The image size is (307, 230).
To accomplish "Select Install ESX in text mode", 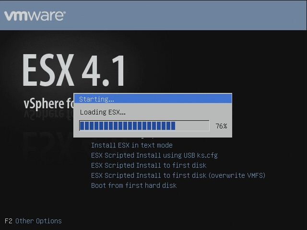I will [131, 145].
